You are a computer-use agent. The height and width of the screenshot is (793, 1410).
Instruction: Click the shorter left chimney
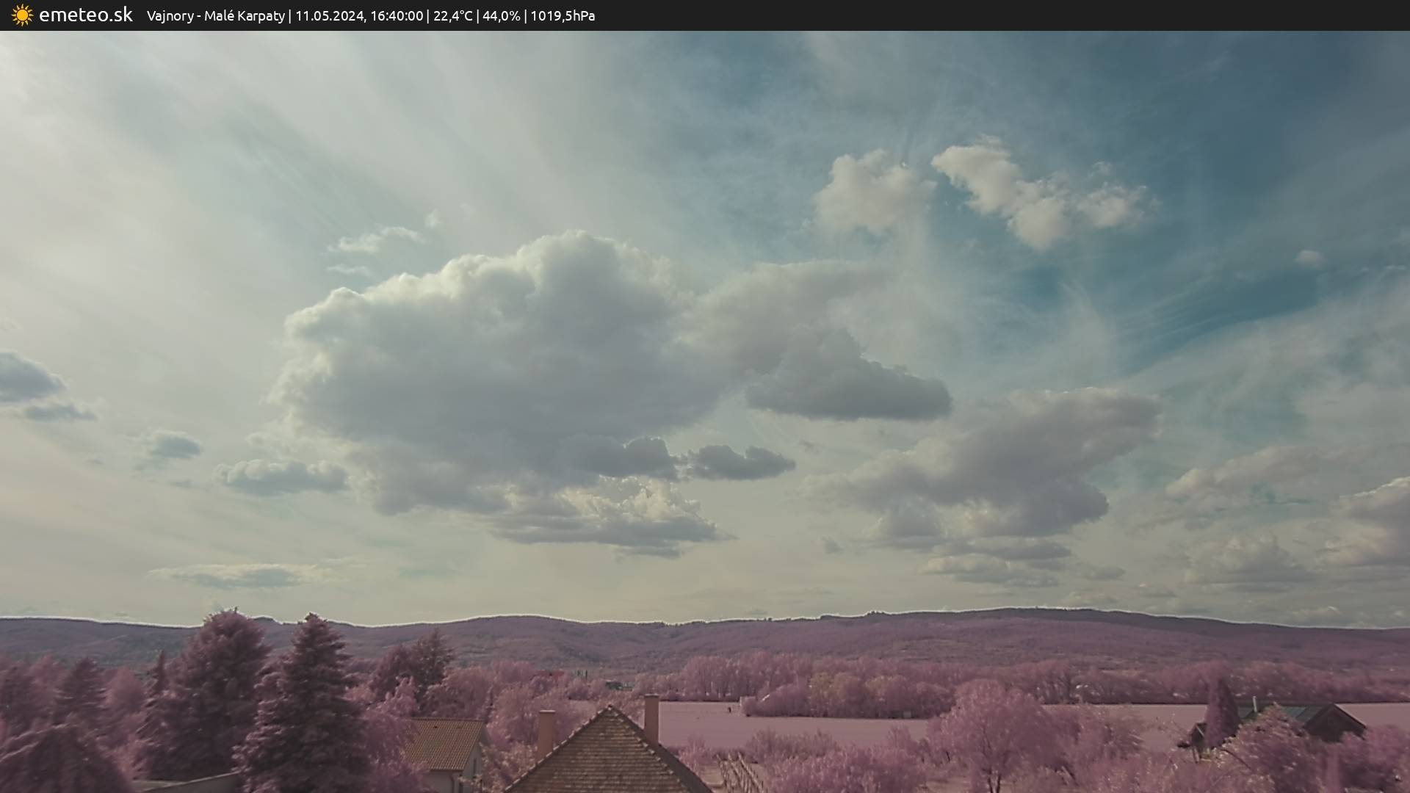point(546,733)
